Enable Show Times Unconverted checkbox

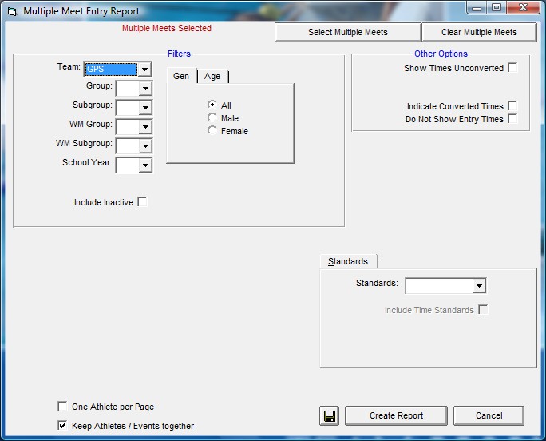click(x=512, y=67)
